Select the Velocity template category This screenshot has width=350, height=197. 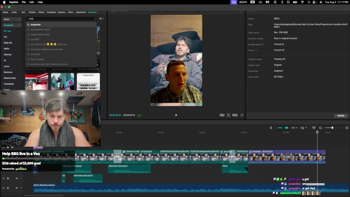point(8,54)
